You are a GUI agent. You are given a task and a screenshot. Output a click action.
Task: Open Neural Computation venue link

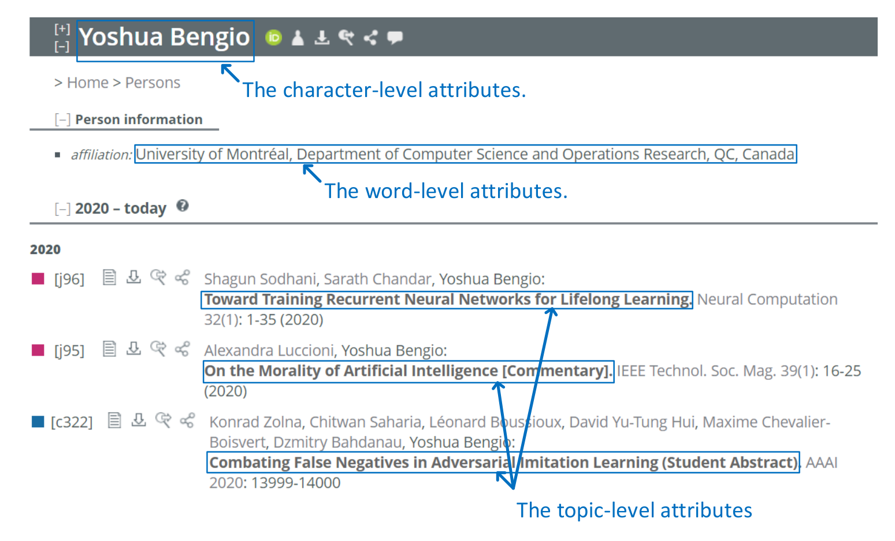coord(767,300)
